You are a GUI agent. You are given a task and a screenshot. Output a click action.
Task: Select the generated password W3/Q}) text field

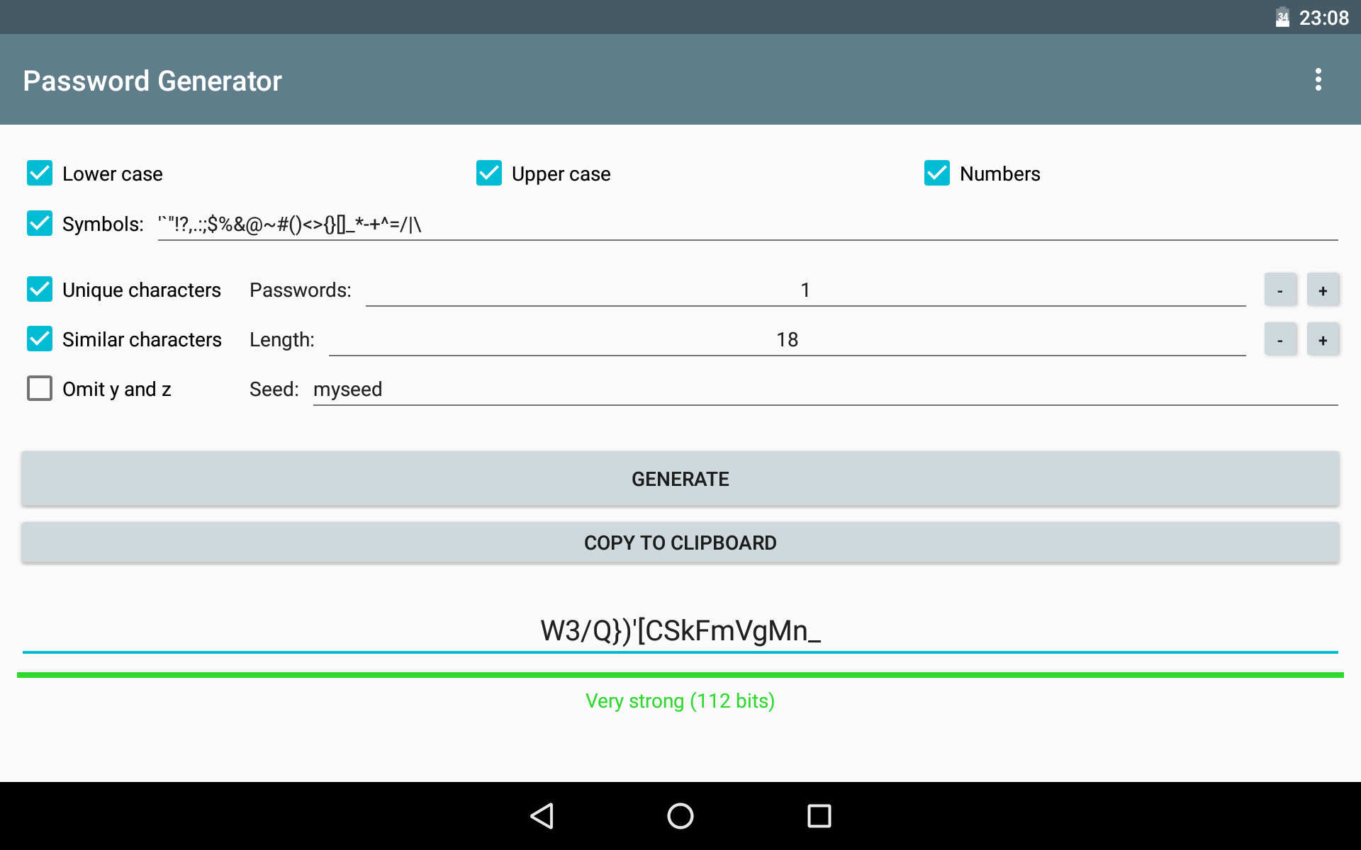[x=680, y=630]
